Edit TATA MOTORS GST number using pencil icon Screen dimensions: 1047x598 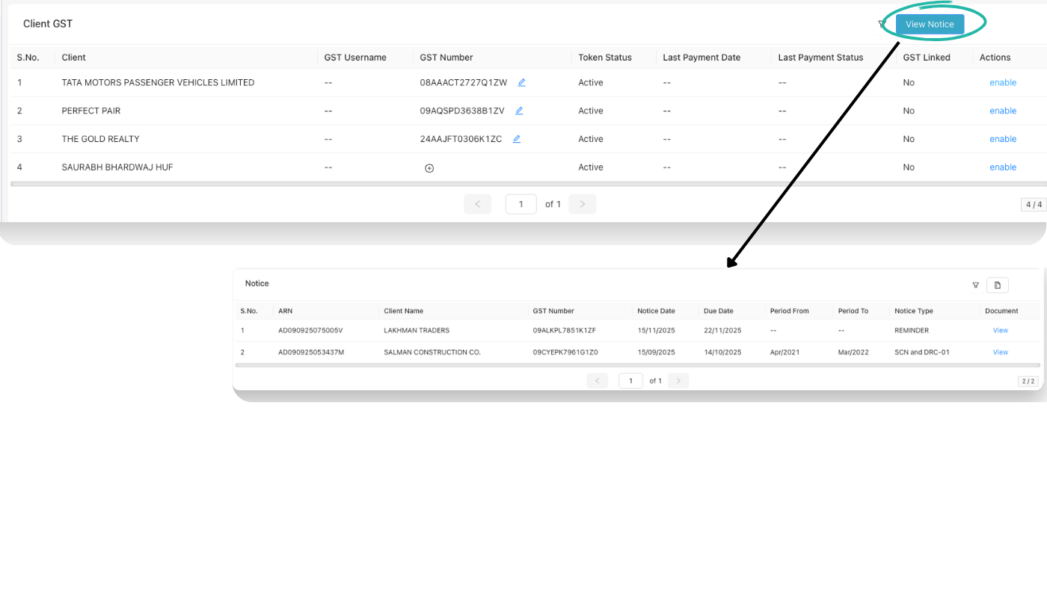click(x=521, y=82)
